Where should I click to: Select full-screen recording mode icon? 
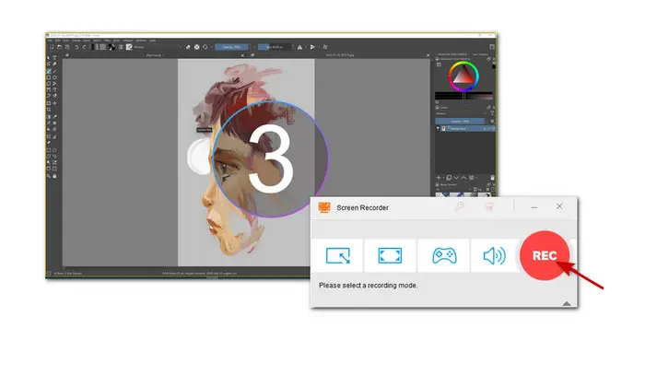coord(390,255)
